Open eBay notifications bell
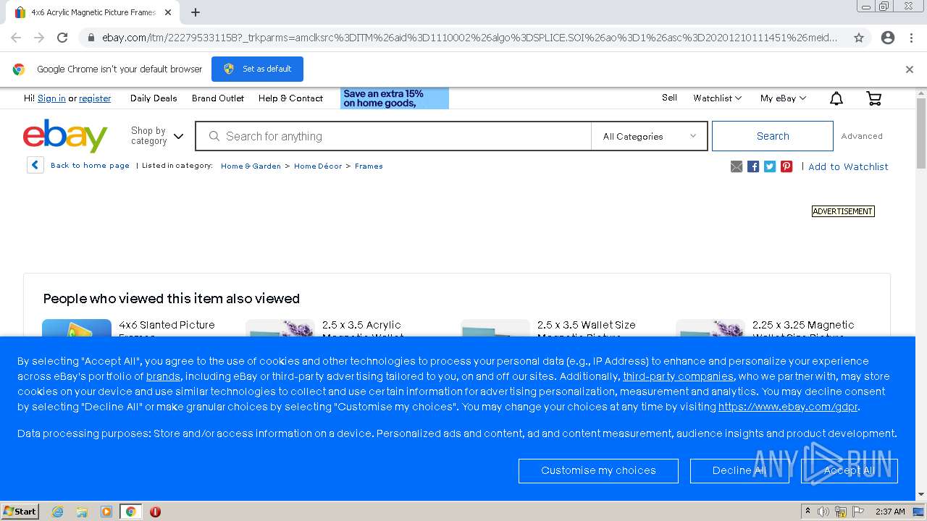This screenshot has height=521, width=927. pos(836,98)
